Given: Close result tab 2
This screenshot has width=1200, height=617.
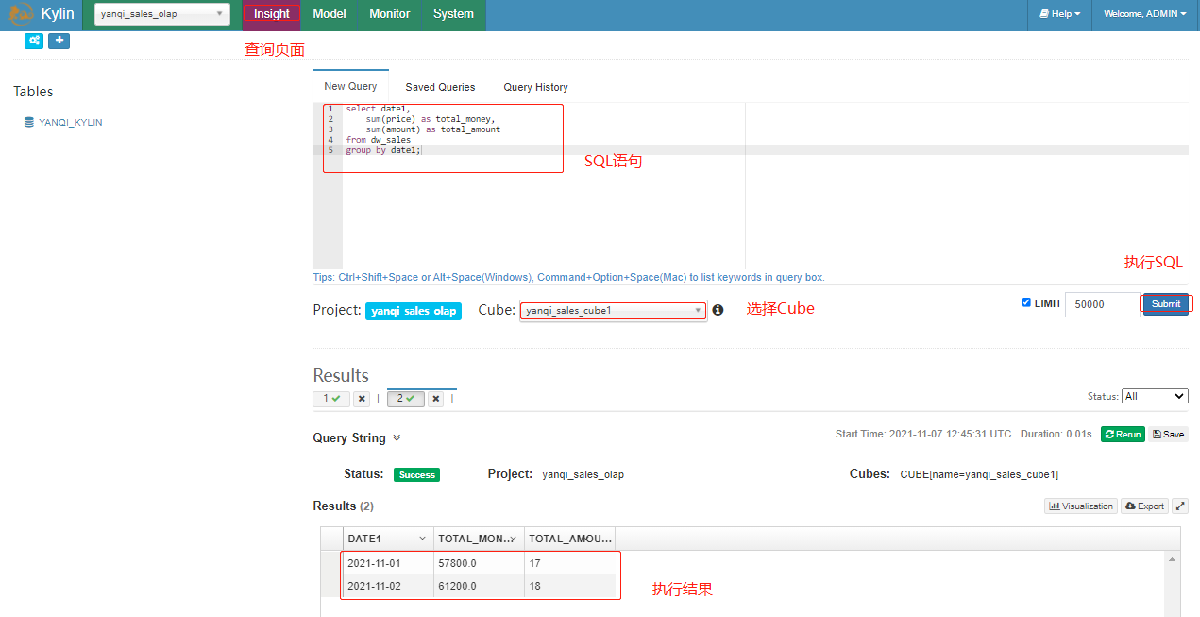Looking at the screenshot, I should click(x=435, y=399).
